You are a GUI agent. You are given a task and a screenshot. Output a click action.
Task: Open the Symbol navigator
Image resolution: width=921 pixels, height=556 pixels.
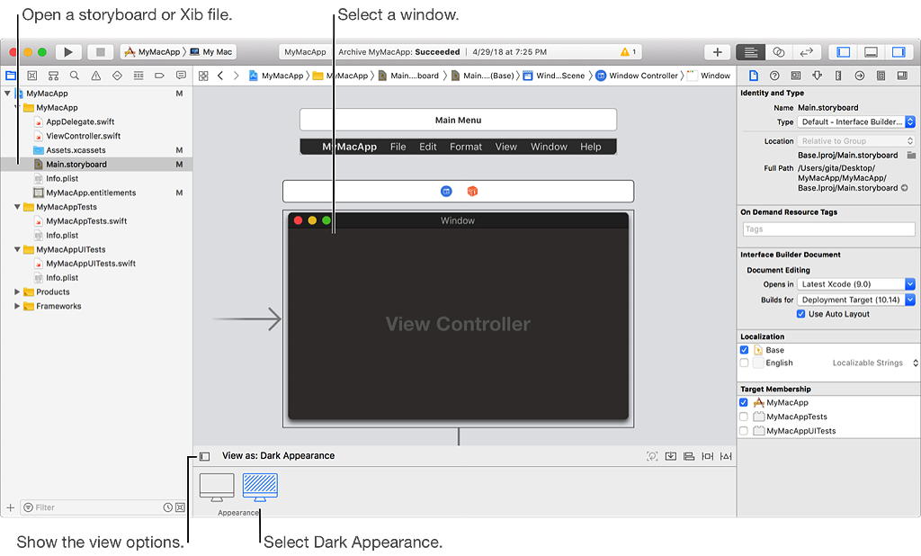[53, 76]
